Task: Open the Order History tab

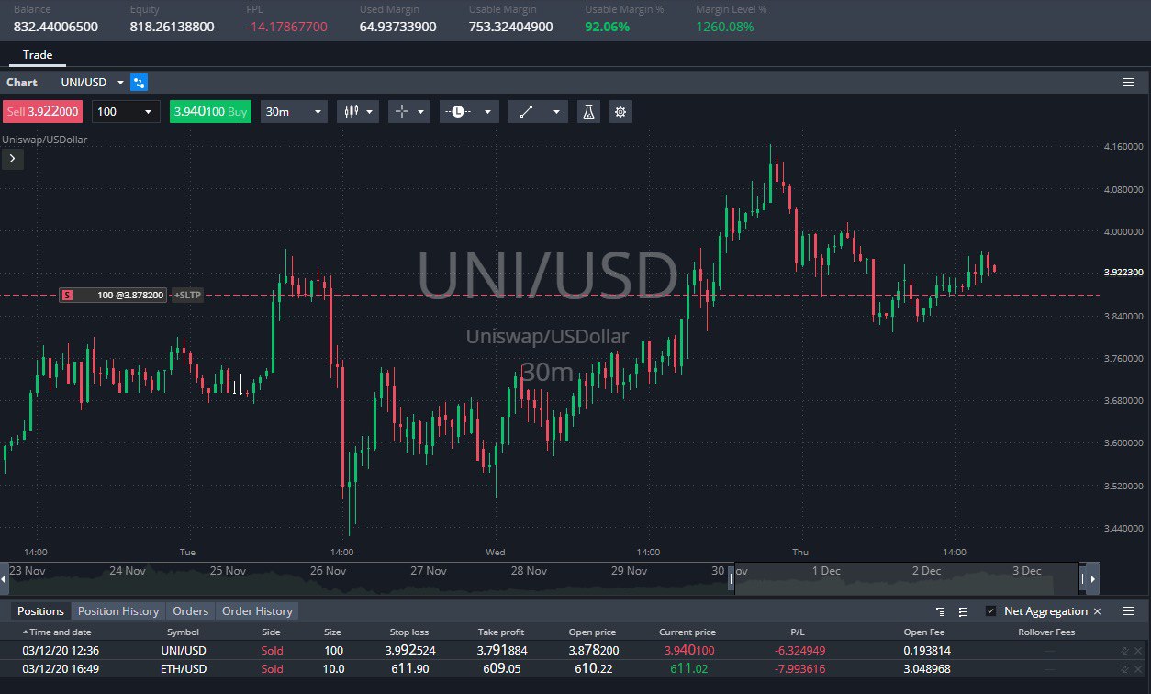Action: point(258,611)
